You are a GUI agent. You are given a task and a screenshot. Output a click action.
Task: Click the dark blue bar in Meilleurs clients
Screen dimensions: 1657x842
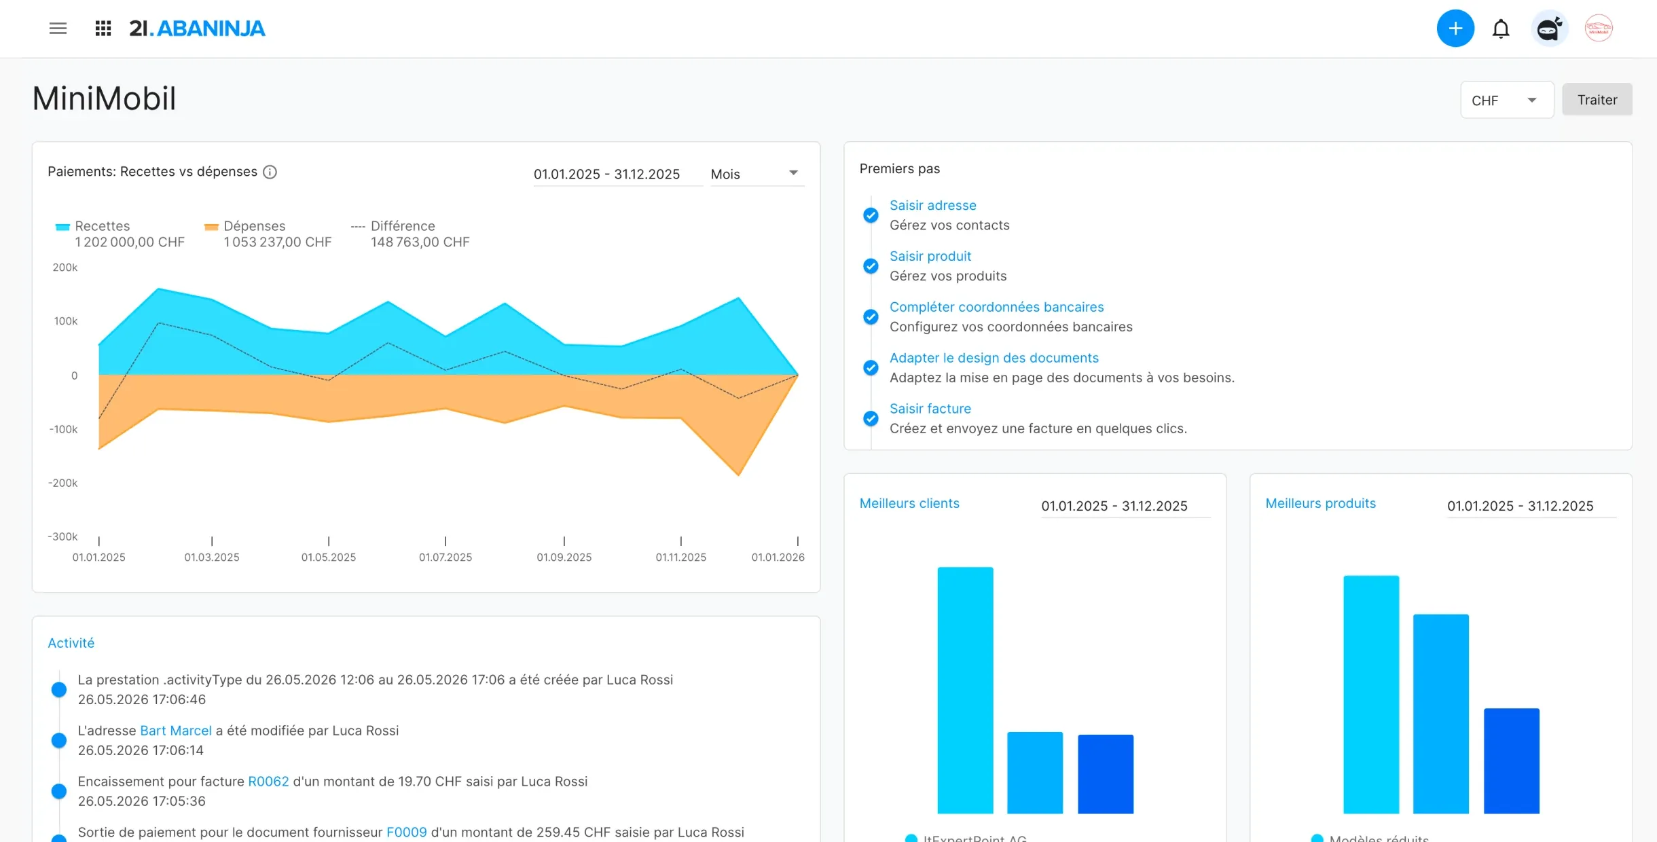click(1106, 774)
